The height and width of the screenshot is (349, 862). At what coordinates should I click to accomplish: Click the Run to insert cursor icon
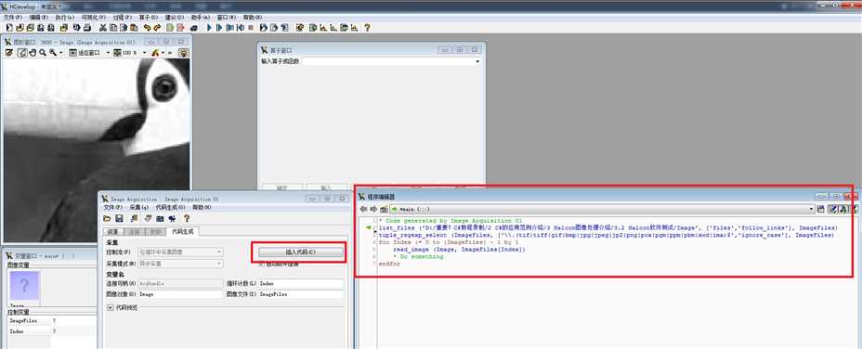(220, 28)
